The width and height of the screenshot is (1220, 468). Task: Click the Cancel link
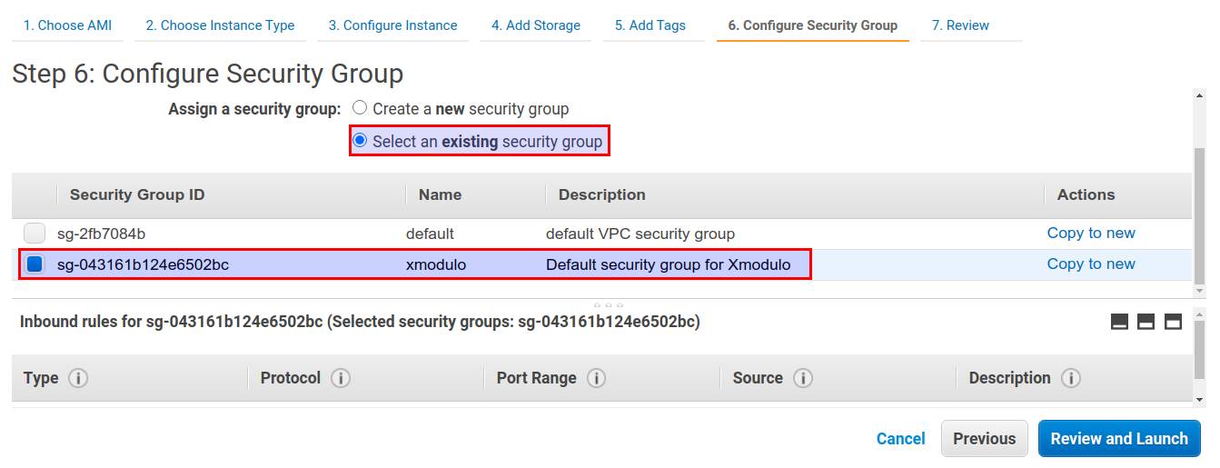click(901, 439)
